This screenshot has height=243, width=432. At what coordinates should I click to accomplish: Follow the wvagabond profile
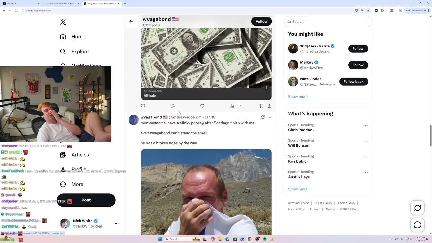point(262,21)
